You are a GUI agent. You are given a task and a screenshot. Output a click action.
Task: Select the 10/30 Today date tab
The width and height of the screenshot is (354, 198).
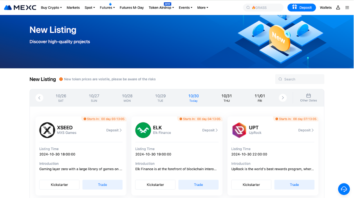tap(193, 98)
